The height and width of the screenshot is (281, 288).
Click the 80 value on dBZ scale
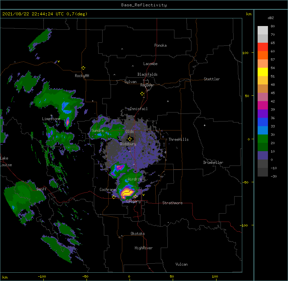click(273, 26)
